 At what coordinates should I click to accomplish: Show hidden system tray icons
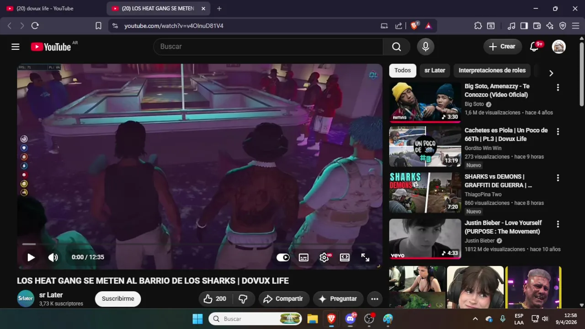coord(475,319)
